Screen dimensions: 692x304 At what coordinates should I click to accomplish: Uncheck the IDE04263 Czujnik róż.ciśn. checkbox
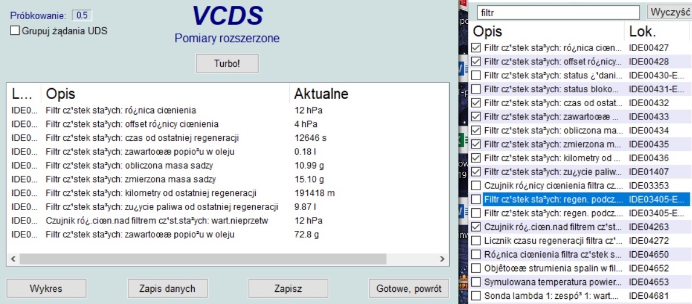(476, 227)
